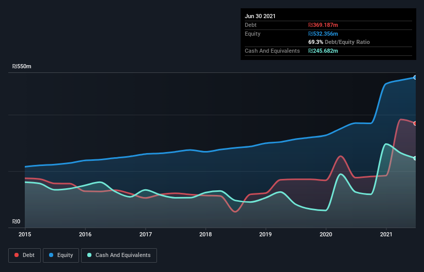Click the 2017 x-axis label
This screenshot has width=424, height=272.
click(146, 234)
